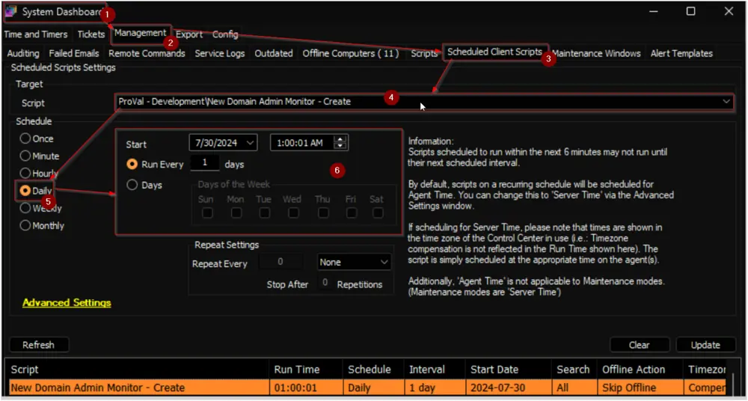This screenshot has width=748, height=401.
Task: Switch to the Outdated sub-tab
Action: point(273,53)
